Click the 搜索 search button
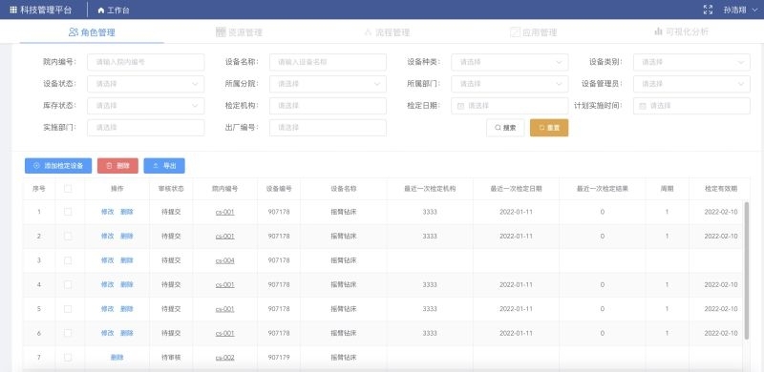Viewport: 764px width, 372px height. coord(505,128)
